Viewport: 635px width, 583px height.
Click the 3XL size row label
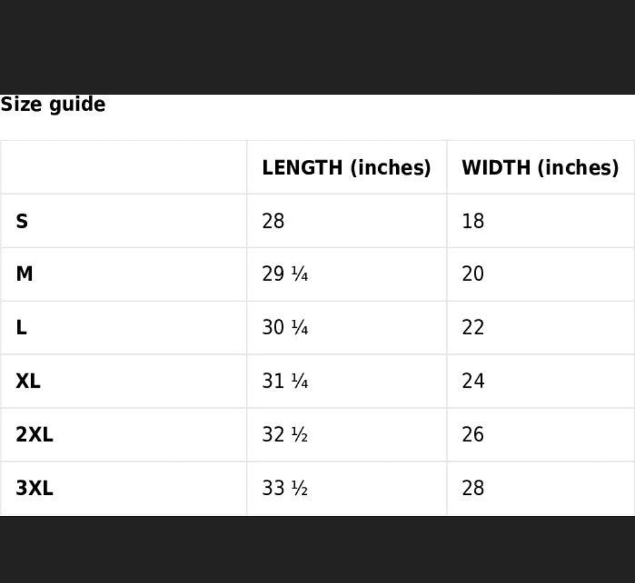tap(34, 488)
